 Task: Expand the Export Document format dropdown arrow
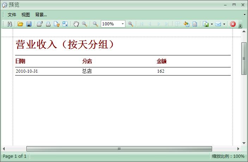[212, 24]
